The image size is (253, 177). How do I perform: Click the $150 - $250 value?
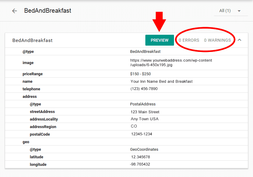[x=141, y=74]
